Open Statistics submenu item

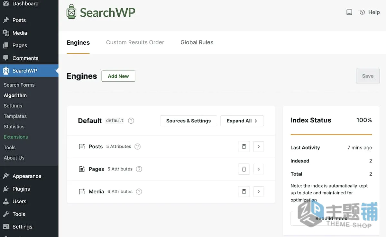14,127
